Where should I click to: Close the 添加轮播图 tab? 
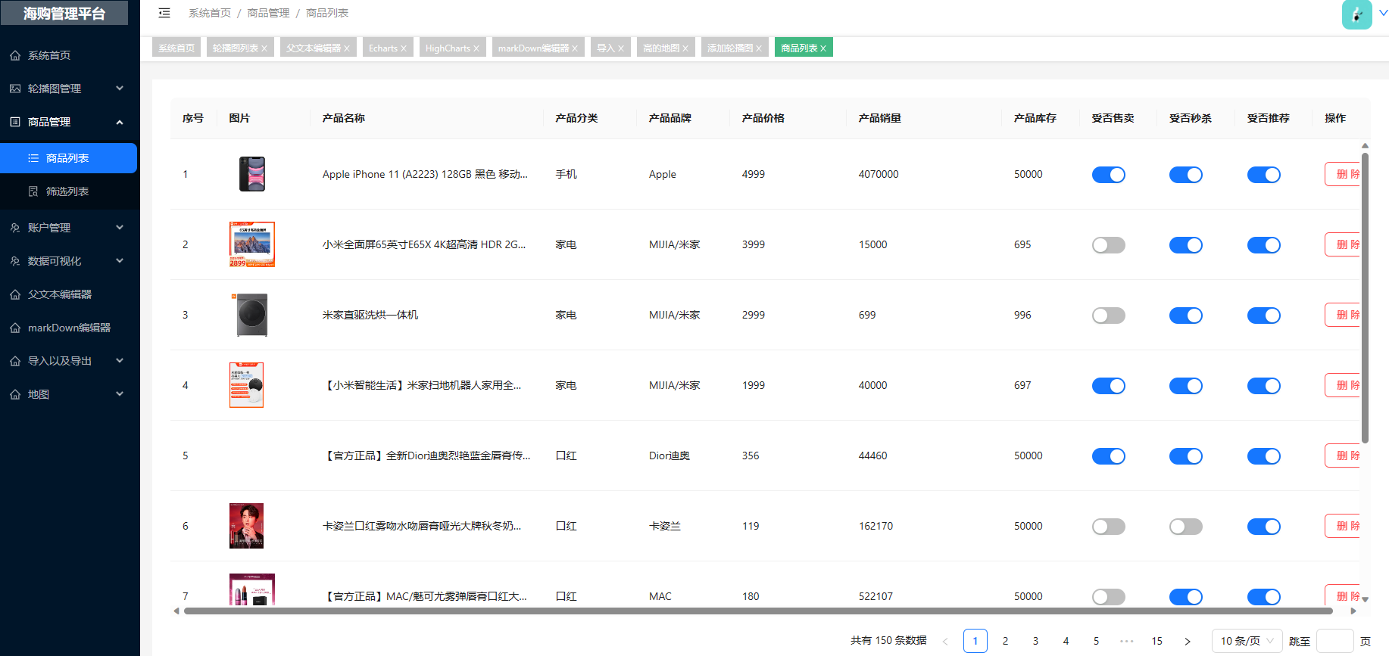[x=759, y=48]
